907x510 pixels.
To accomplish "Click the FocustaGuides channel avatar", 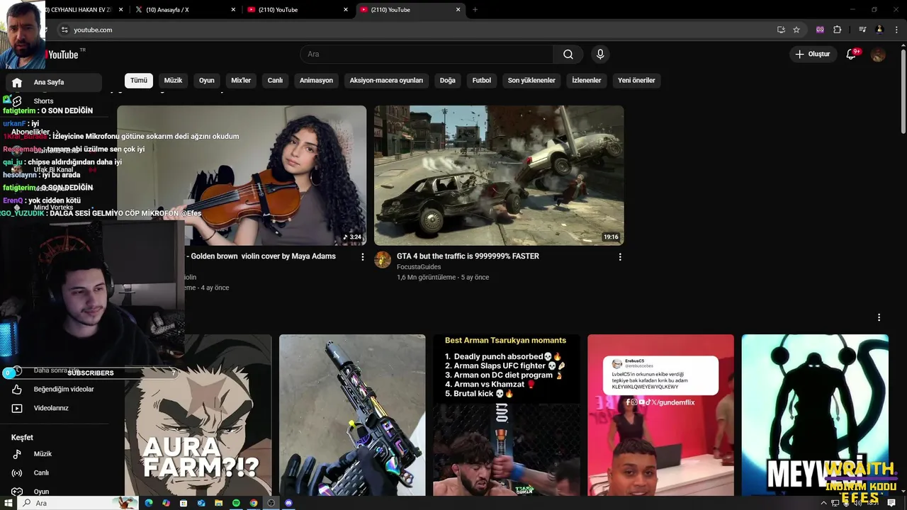I will 383,259.
